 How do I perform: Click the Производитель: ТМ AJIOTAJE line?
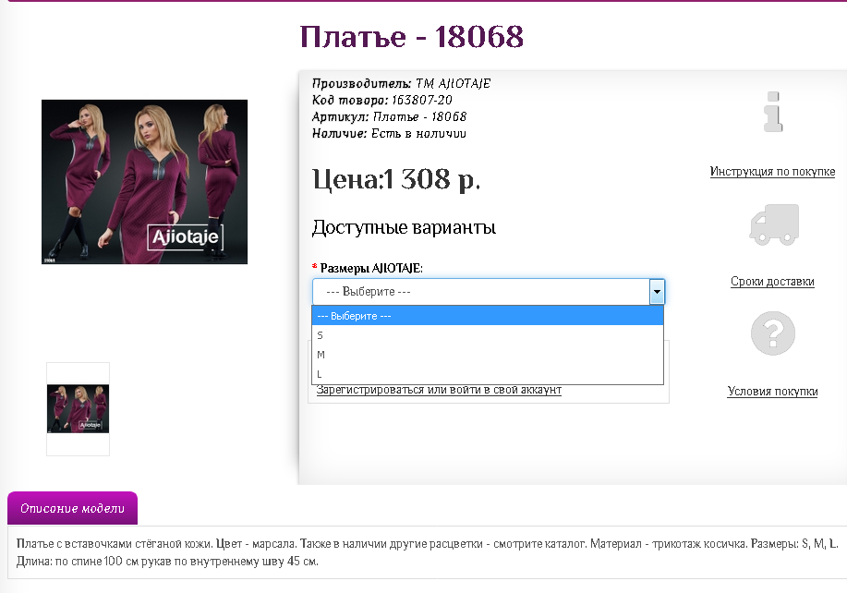(x=402, y=84)
